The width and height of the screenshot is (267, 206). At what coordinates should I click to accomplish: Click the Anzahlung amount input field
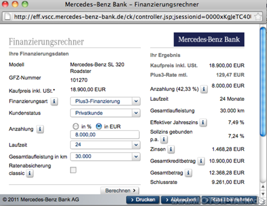105,134
